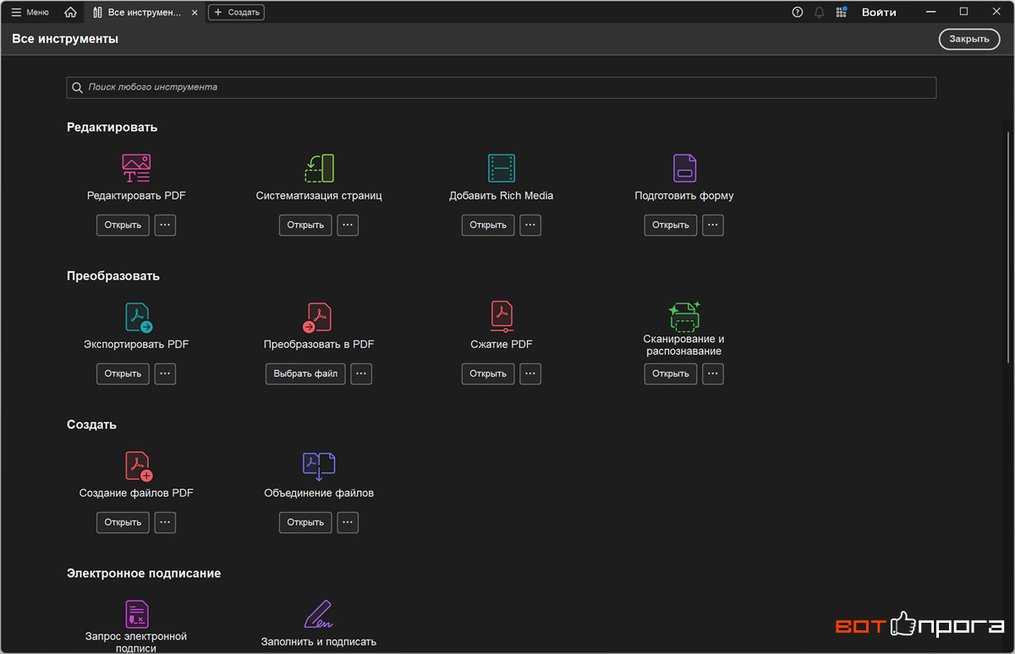The height and width of the screenshot is (654, 1015).
Task: Click the Запрос электронной подписи label text
Action: tap(136, 641)
